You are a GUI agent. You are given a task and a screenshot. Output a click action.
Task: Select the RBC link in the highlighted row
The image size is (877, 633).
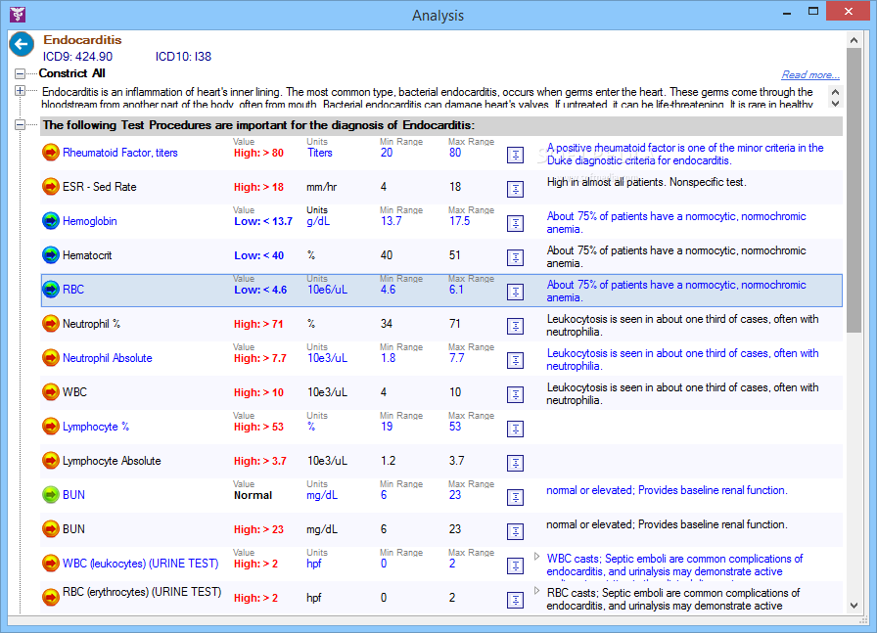pyautogui.click(x=73, y=290)
